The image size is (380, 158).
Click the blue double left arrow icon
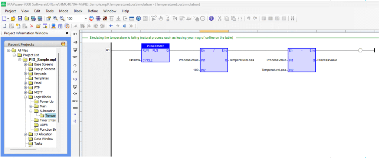pos(124,26)
